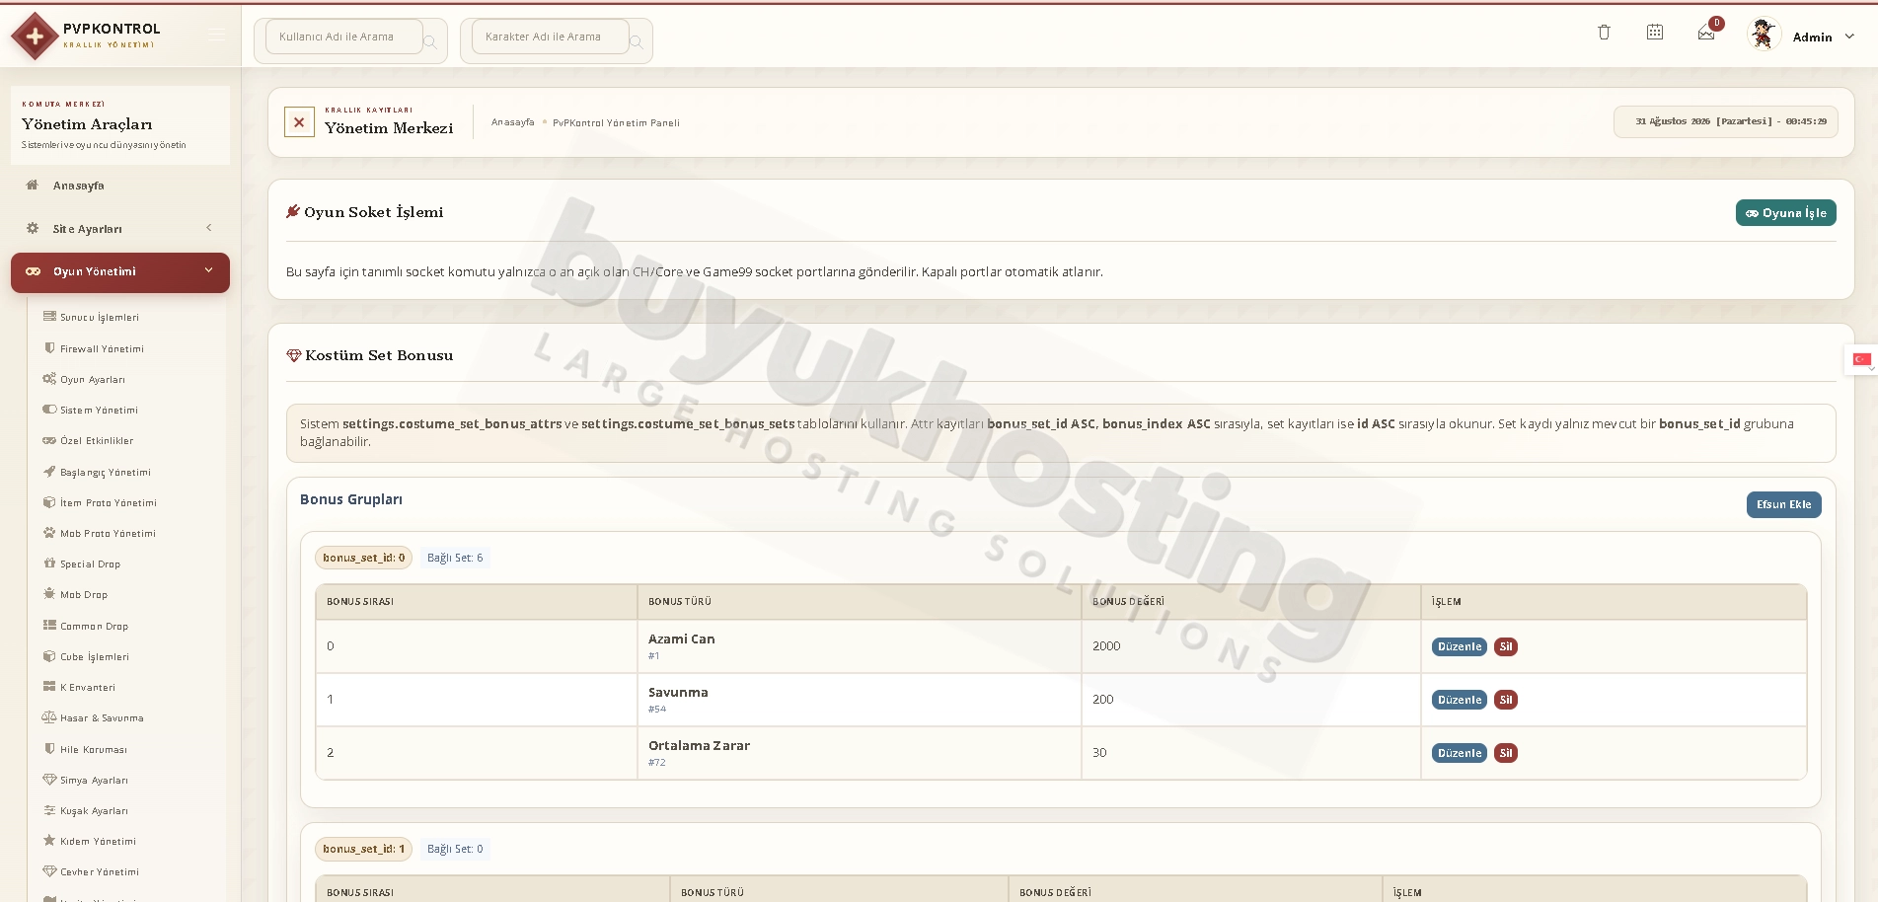
Task: Click the Anasayfa home icon in the sidebar
Action: pos(33,185)
